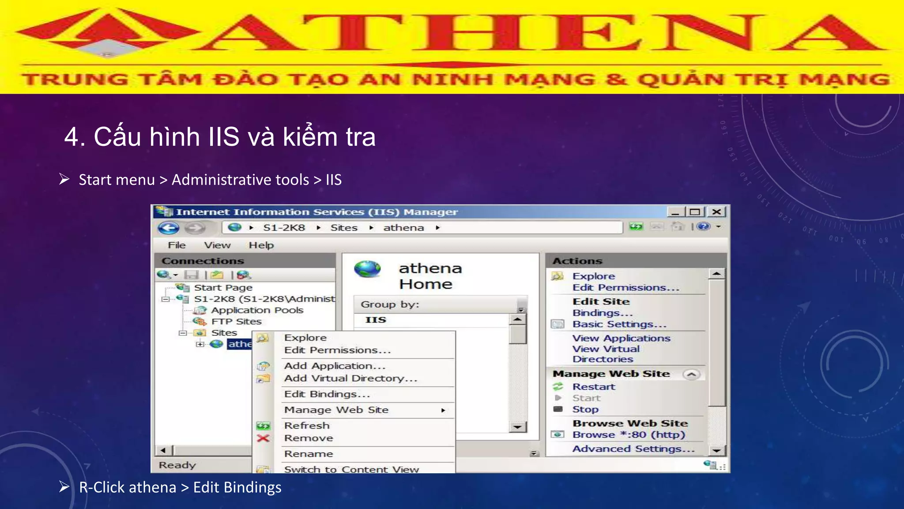Click Actions pane scroll-down arrow
The image size is (904, 509).
[x=717, y=451]
